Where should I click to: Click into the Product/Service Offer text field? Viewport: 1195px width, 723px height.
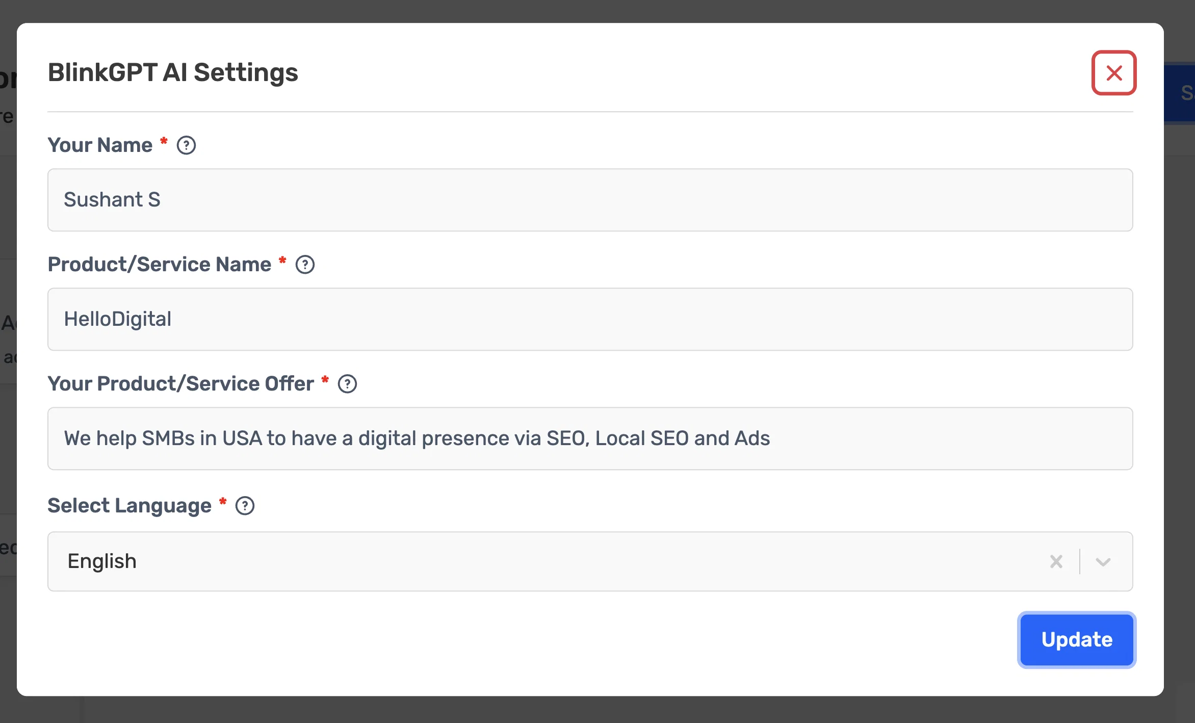(x=590, y=438)
